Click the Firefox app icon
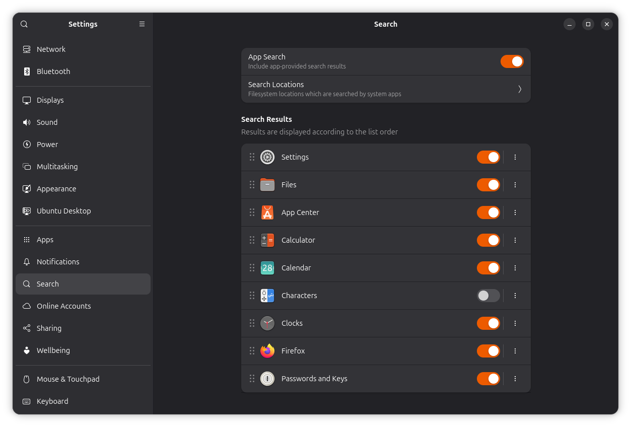Screen dimensions: 631x427 (x=267, y=350)
